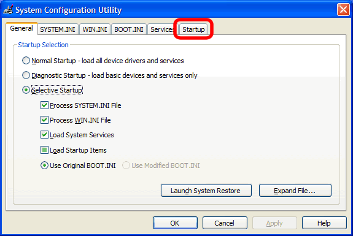Select the Selective Startup radio button
Screen dimensions: 353x236
tap(26, 90)
